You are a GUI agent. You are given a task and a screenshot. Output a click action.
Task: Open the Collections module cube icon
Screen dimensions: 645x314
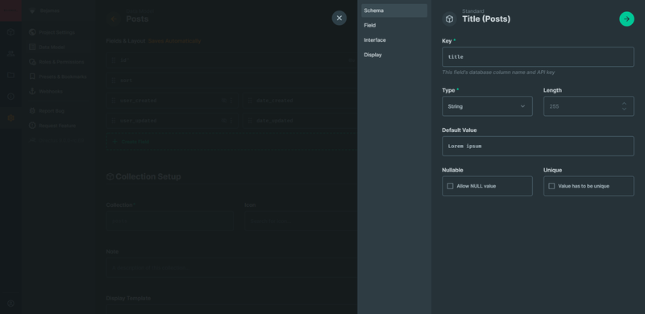tap(10, 32)
